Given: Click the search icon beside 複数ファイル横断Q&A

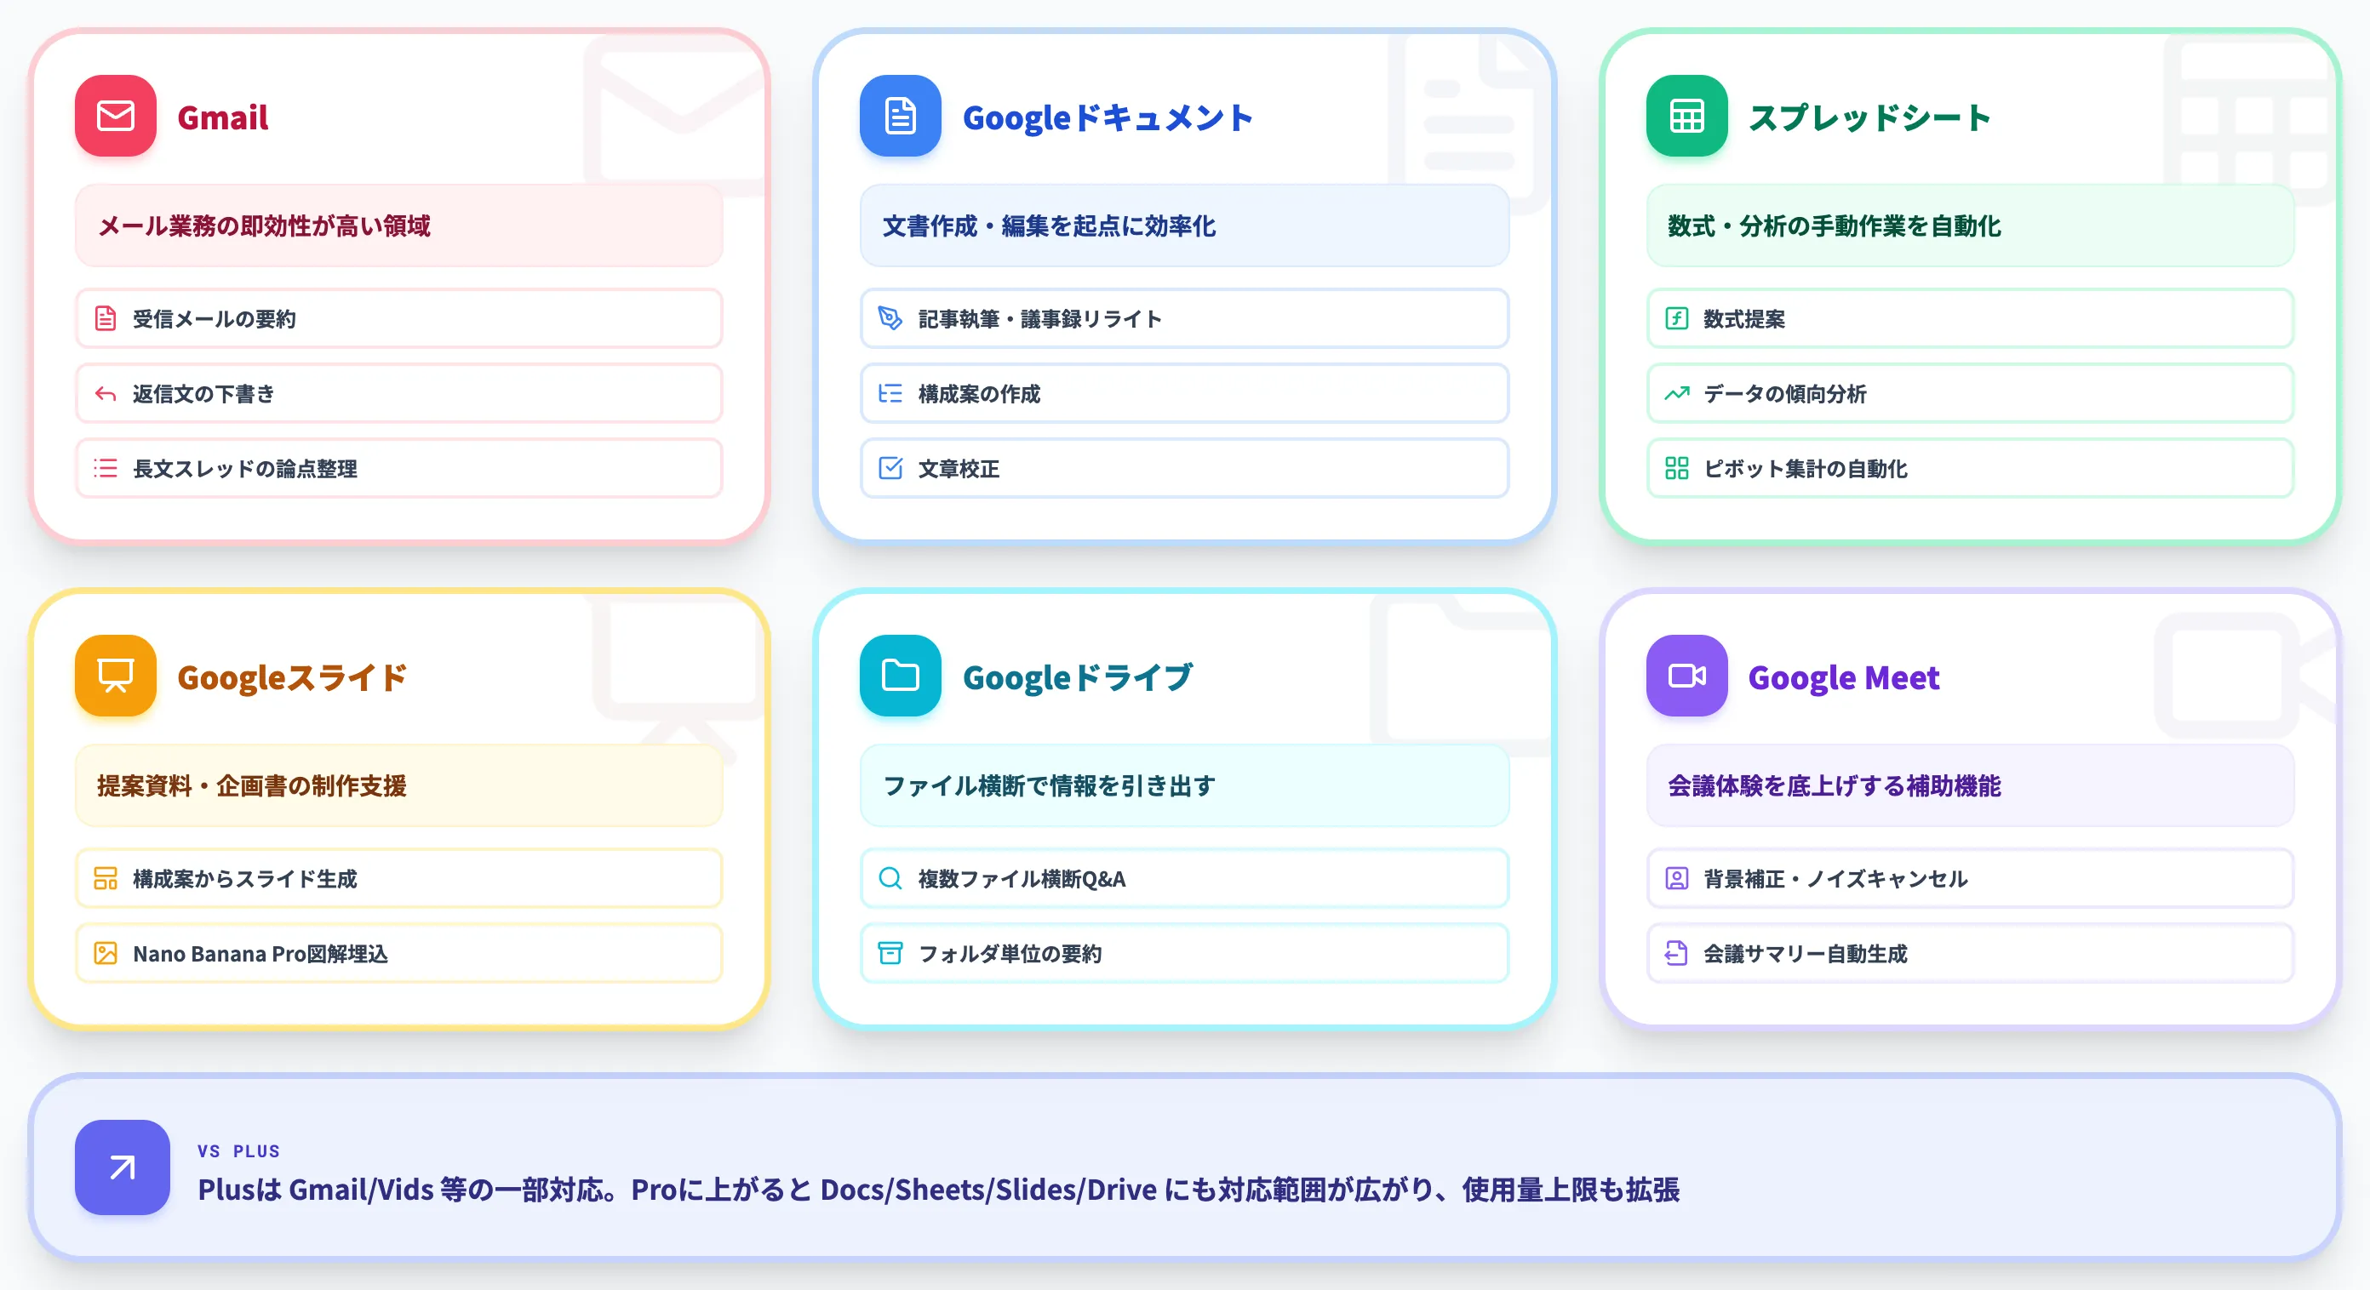Looking at the screenshot, I should point(890,878).
